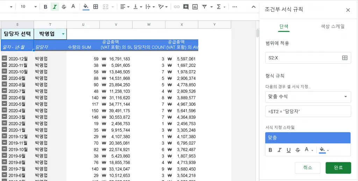Collapse the 2020-9월 pivot group
This screenshot has height=181, width=358.
[x=4, y=78]
